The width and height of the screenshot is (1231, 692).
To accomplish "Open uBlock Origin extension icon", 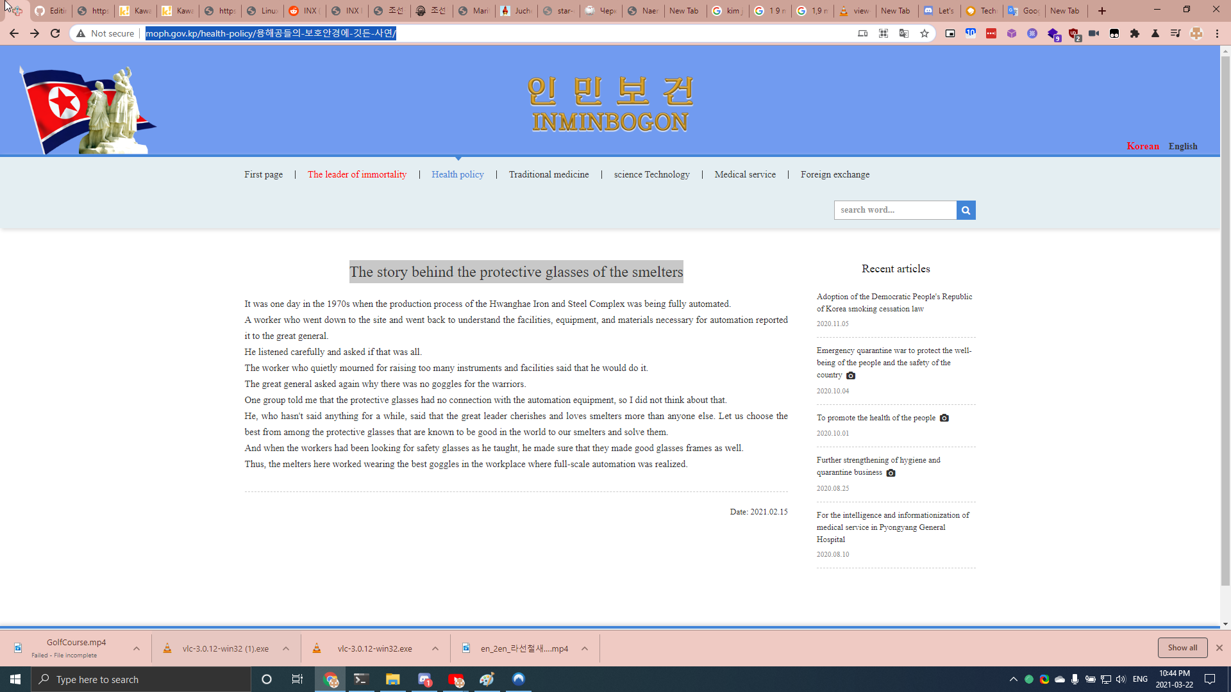I will (1074, 33).
